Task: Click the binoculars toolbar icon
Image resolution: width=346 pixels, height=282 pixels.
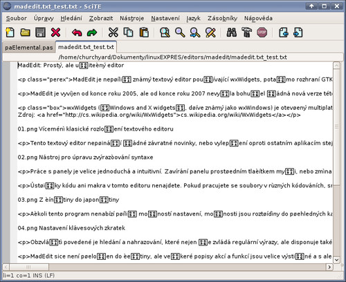Action: [231, 32]
